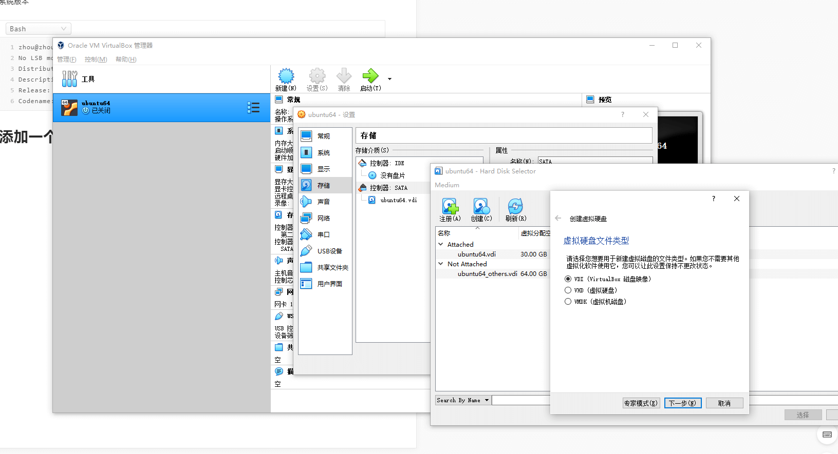Select ubuntu64.vdi in Hard Disk Selector
The width and height of the screenshot is (838, 454).
click(477, 254)
